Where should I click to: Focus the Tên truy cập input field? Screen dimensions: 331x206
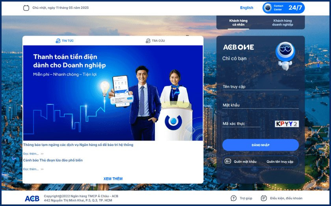[x=260, y=86]
